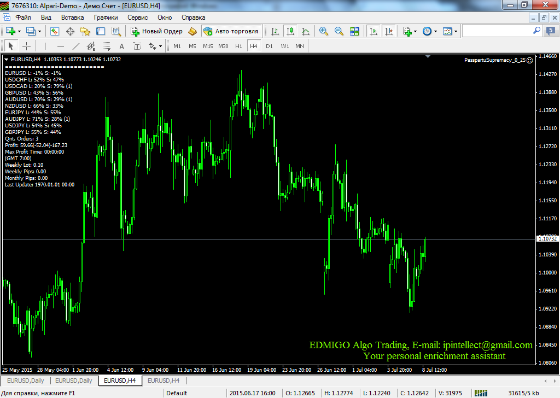The width and height of the screenshot is (560, 398).
Task: Switch chart to bar chart type
Action: [275, 31]
